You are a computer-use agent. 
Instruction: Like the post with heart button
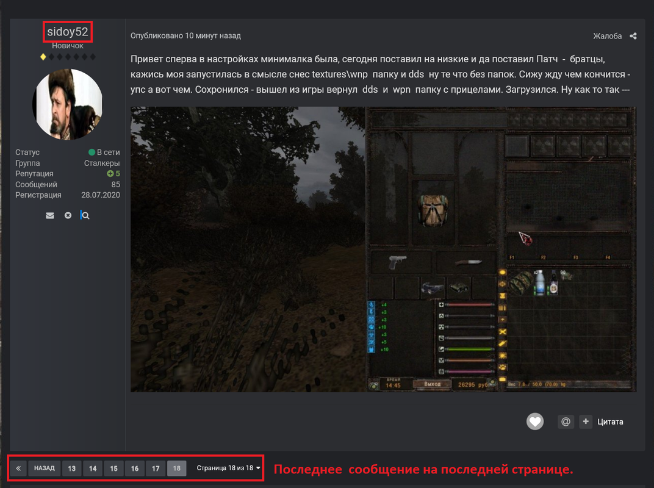[535, 422]
